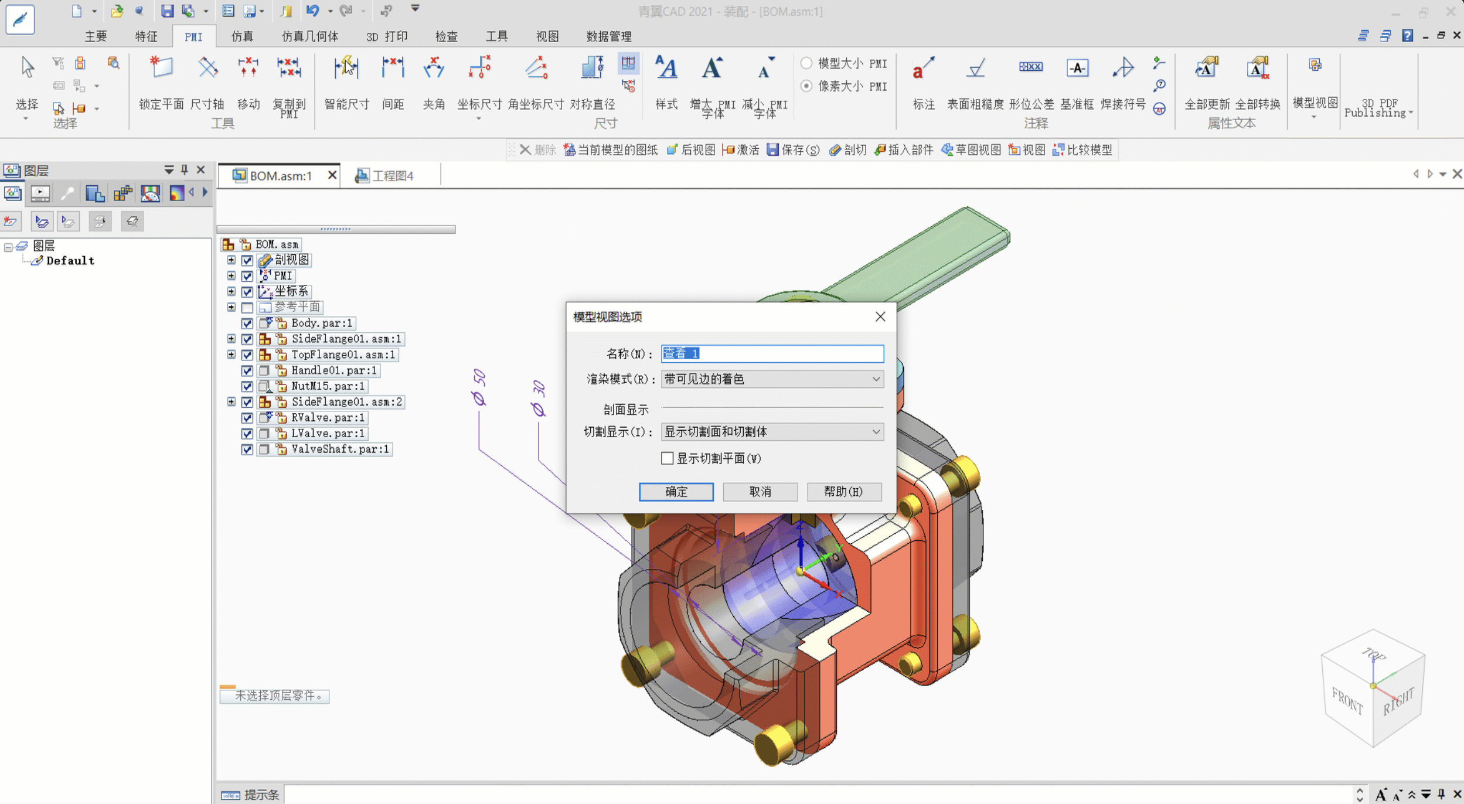
Task: Select the Default layer item
Action: [x=70, y=261]
